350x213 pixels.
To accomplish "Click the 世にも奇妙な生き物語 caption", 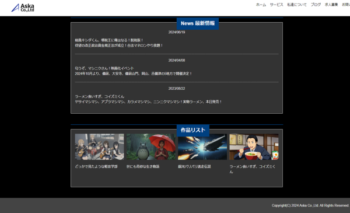I will tap(143, 166).
